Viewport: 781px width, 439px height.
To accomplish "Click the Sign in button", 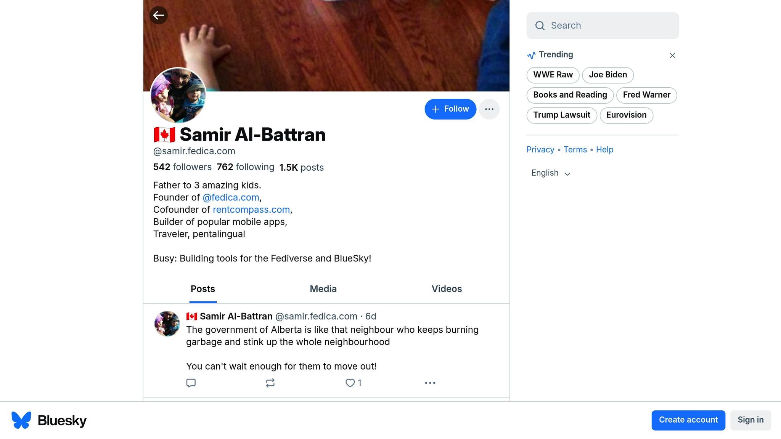I will [750, 420].
